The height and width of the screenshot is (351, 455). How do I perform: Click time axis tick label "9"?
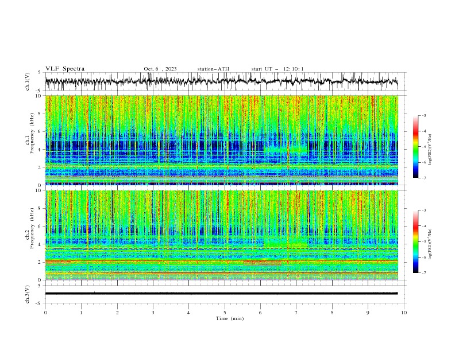[368, 313]
